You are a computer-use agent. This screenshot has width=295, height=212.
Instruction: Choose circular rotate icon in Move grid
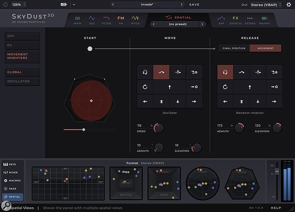tap(145, 87)
